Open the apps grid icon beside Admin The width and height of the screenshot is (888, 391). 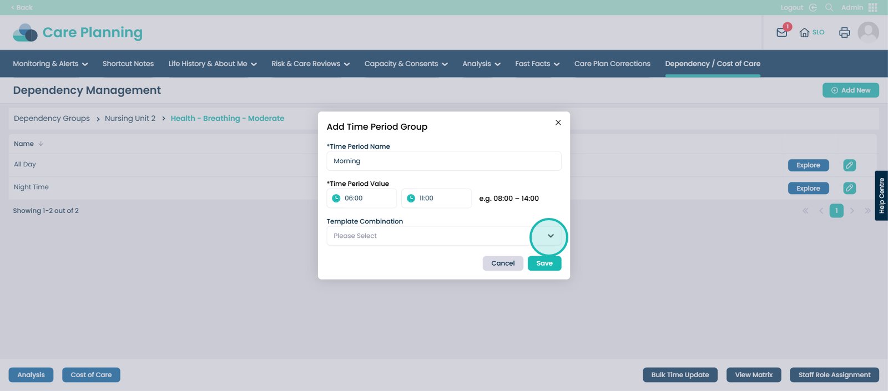click(x=873, y=7)
